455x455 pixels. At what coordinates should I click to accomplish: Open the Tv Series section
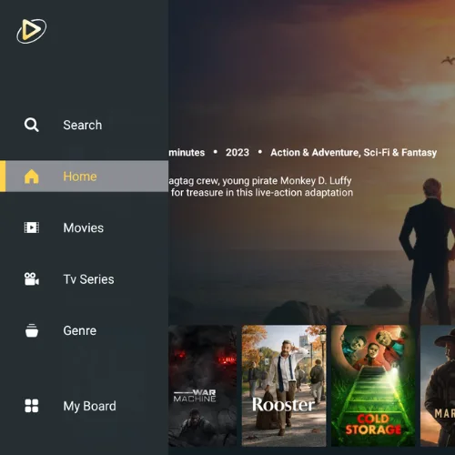(x=84, y=279)
